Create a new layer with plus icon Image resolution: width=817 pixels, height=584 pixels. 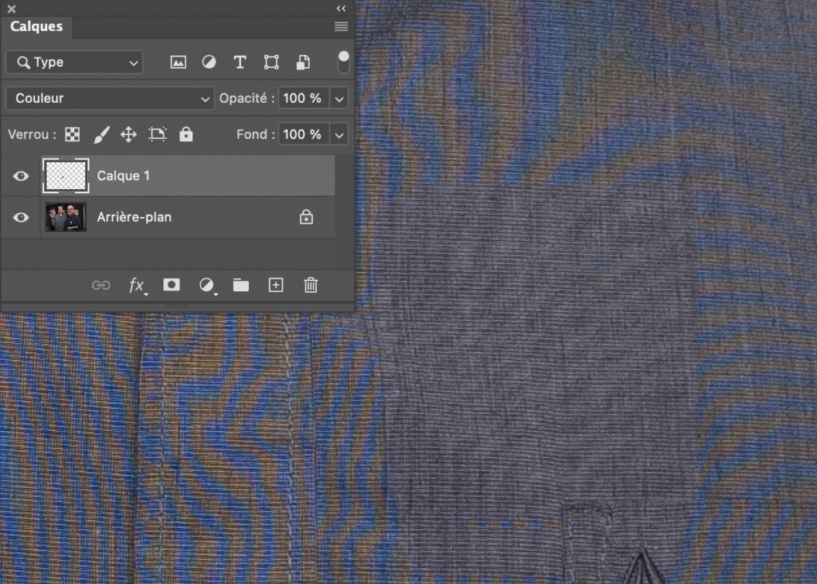276,285
